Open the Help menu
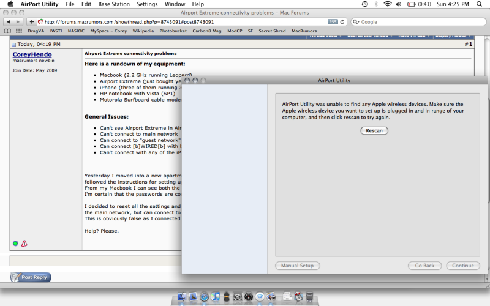Screen dimensions: 490x306 point(198,4)
